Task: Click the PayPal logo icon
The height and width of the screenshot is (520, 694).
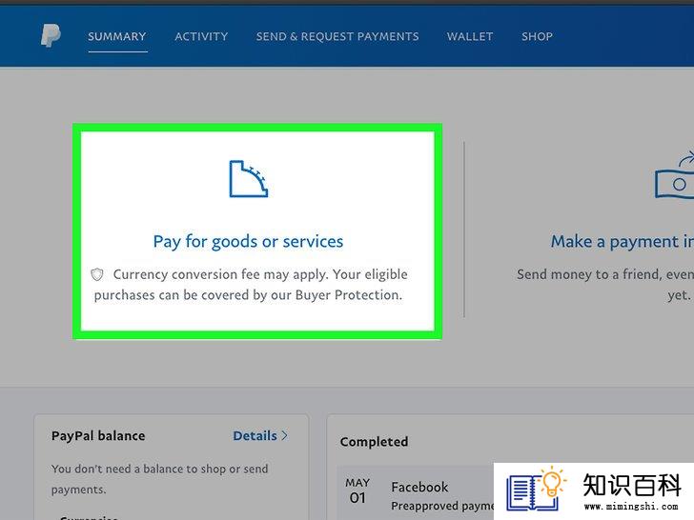Action: click(51, 36)
